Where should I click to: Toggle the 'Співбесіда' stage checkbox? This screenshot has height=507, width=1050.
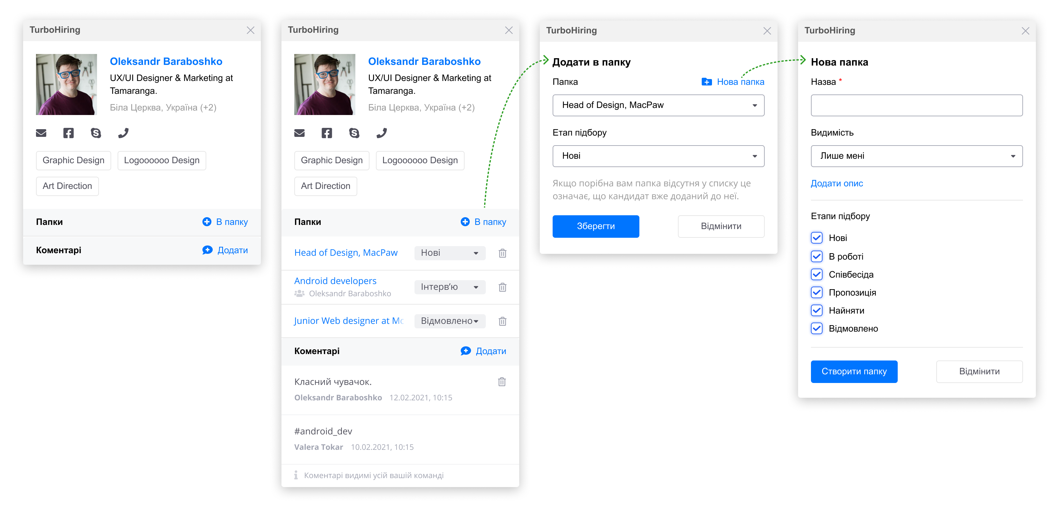pos(817,274)
